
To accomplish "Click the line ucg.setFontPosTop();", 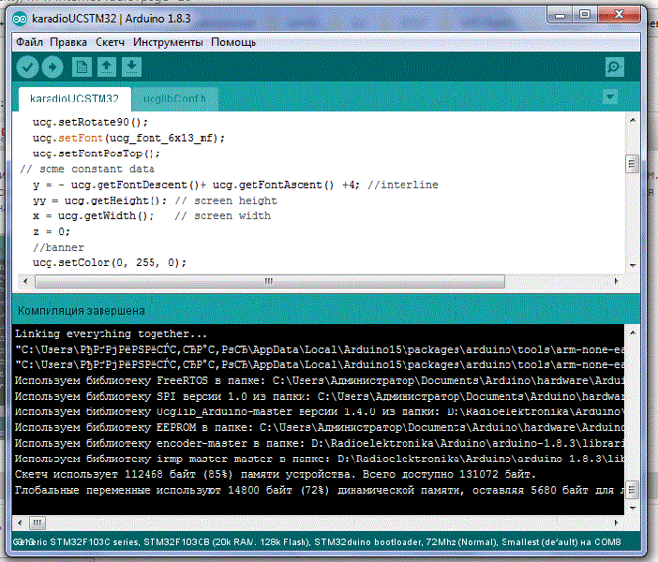I will (x=97, y=154).
